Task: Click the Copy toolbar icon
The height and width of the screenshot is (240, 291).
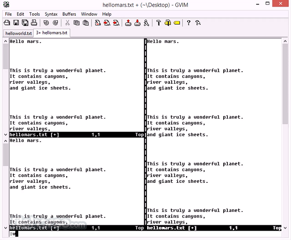Action: pyautogui.click(x=76, y=23)
